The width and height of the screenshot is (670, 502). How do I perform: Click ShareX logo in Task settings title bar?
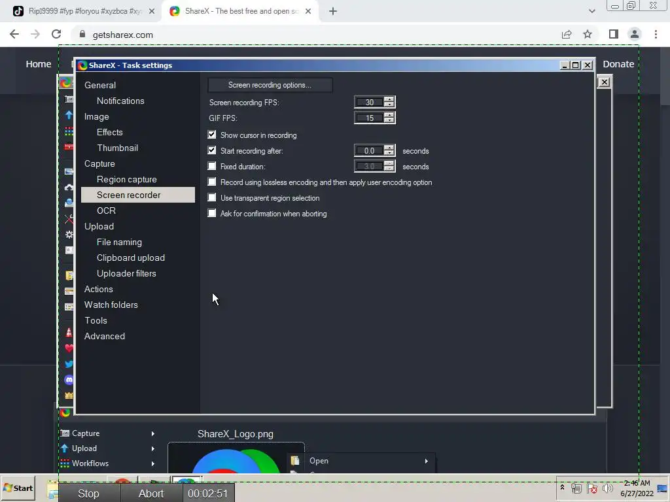click(x=82, y=65)
